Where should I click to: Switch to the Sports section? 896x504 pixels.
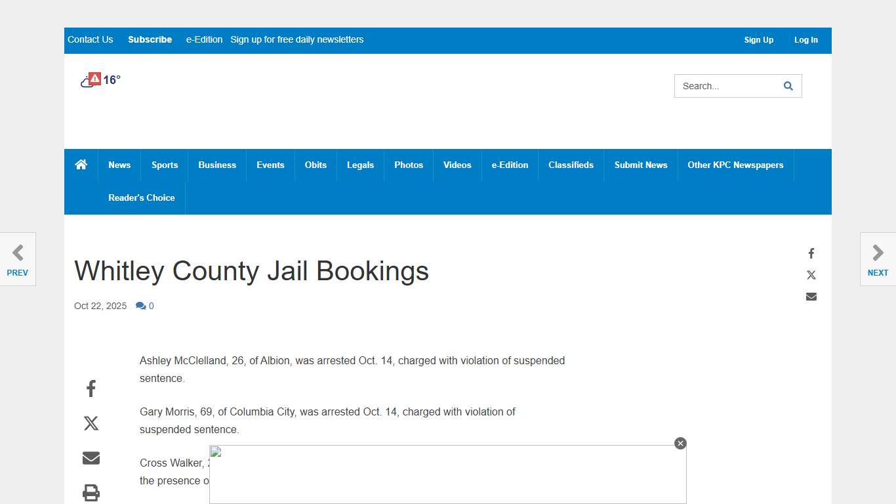click(x=164, y=165)
